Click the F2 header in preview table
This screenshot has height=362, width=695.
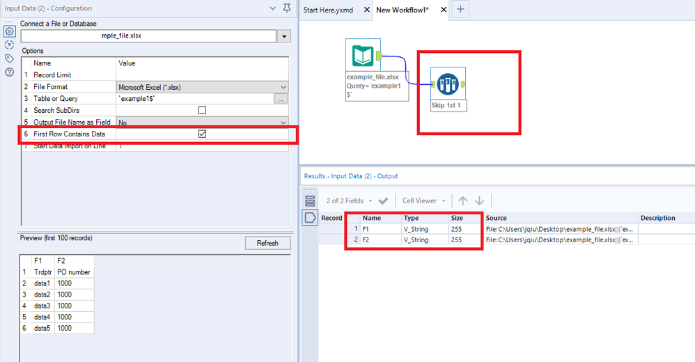pos(74,261)
